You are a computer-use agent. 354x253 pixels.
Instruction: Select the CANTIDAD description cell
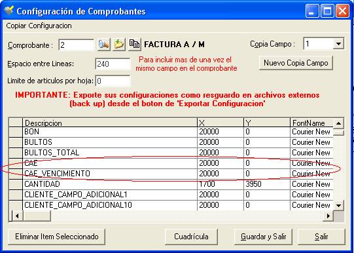110,184
